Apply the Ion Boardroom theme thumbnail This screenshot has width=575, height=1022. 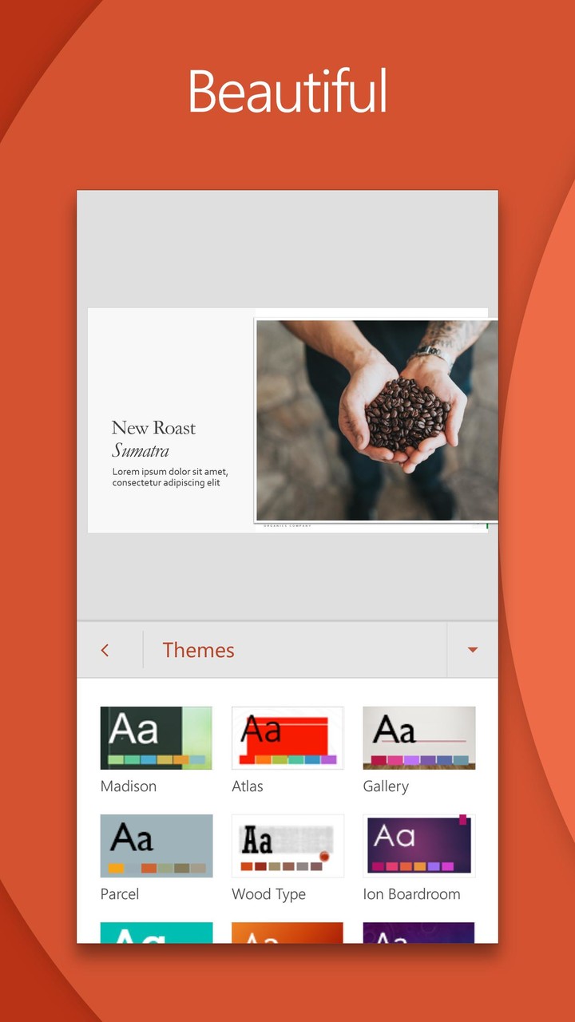[419, 846]
